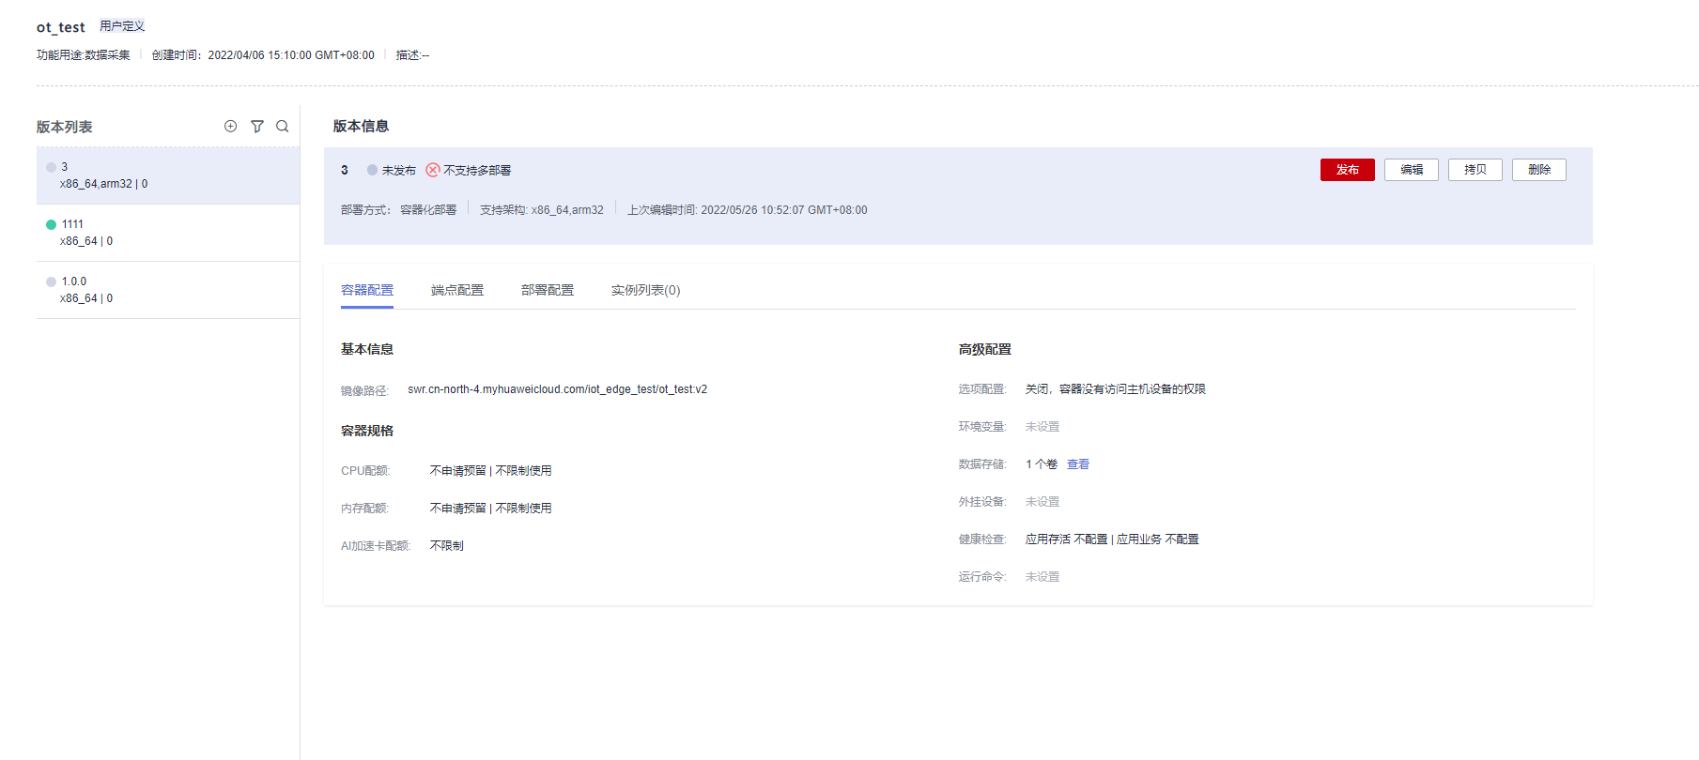Click the 运行命令 value 未设置
The width and height of the screenshot is (1699, 760).
click(x=1043, y=577)
